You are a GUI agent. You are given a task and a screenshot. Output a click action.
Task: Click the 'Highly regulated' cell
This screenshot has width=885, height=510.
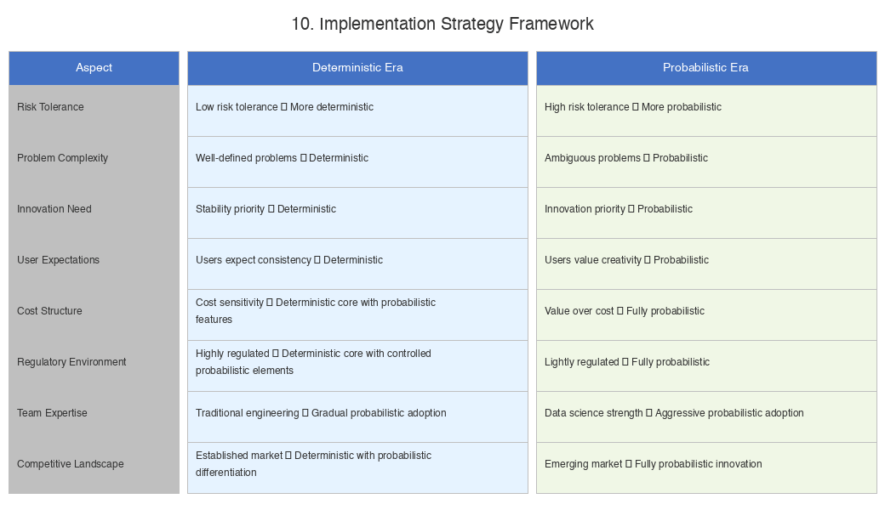click(358, 365)
